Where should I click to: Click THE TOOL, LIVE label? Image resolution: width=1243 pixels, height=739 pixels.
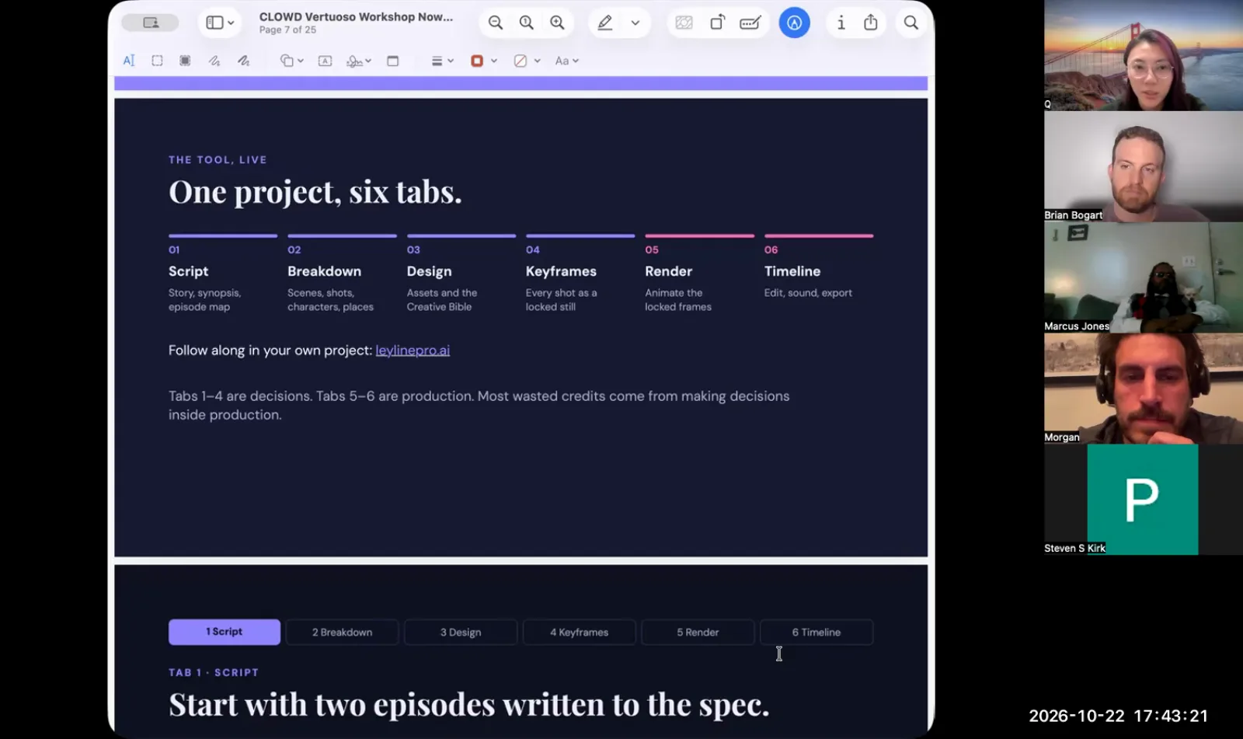pos(218,159)
